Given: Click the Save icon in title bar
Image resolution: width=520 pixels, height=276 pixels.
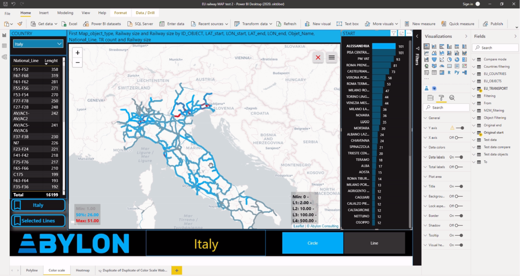Looking at the screenshot, I should click(5, 4).
